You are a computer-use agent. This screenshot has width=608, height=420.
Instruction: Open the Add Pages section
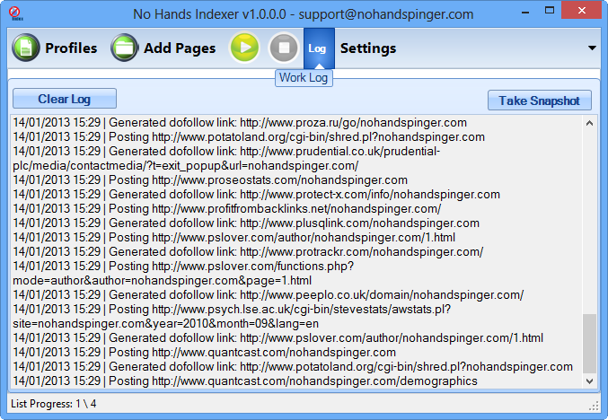(163, 48)
